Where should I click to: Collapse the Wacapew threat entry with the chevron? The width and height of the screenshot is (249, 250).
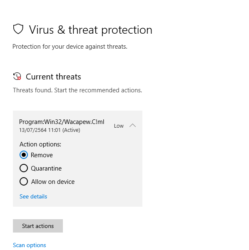click(x=132, y=126)
